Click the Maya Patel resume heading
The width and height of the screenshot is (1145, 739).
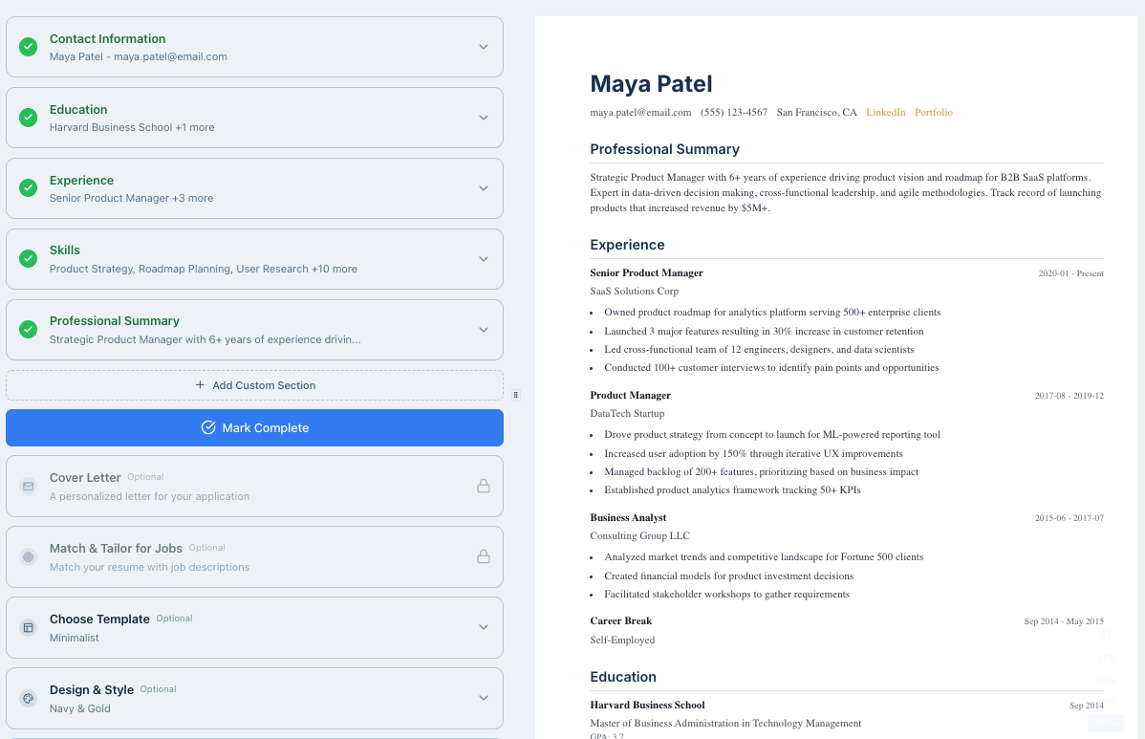[x=651, y=84]
